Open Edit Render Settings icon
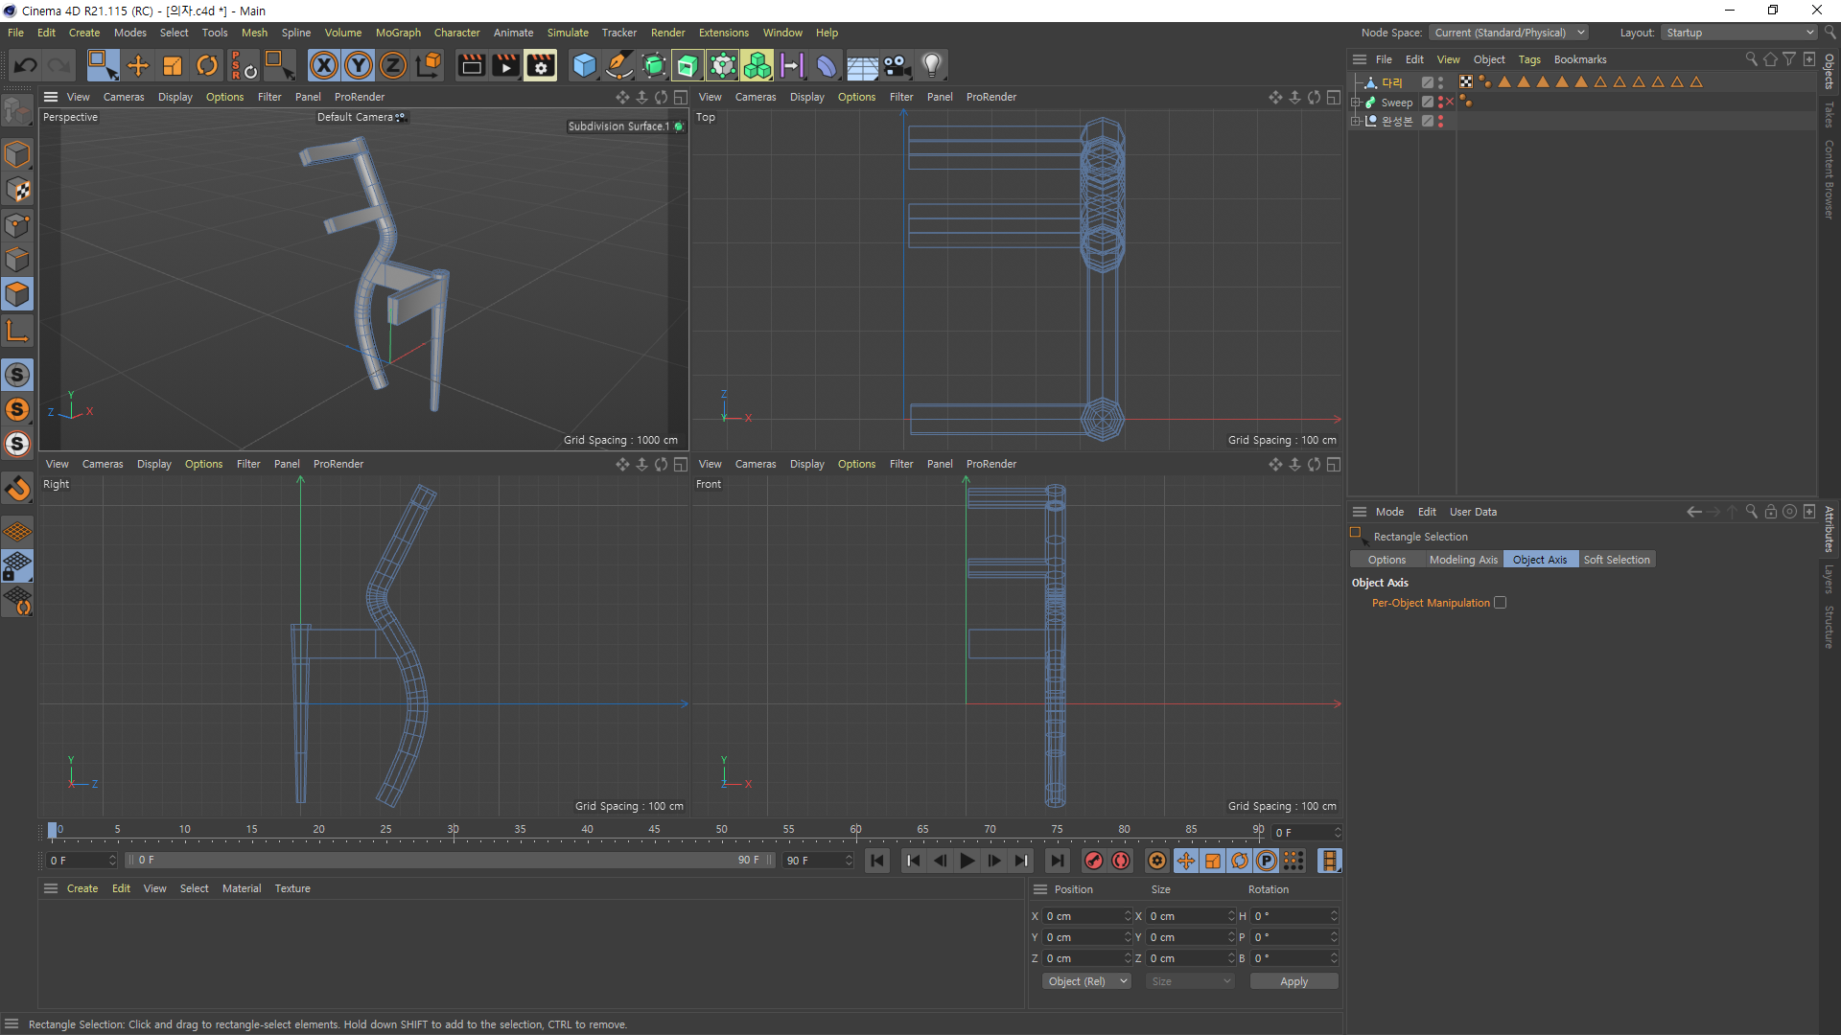1841x1035 pixels. click(540, 65)
